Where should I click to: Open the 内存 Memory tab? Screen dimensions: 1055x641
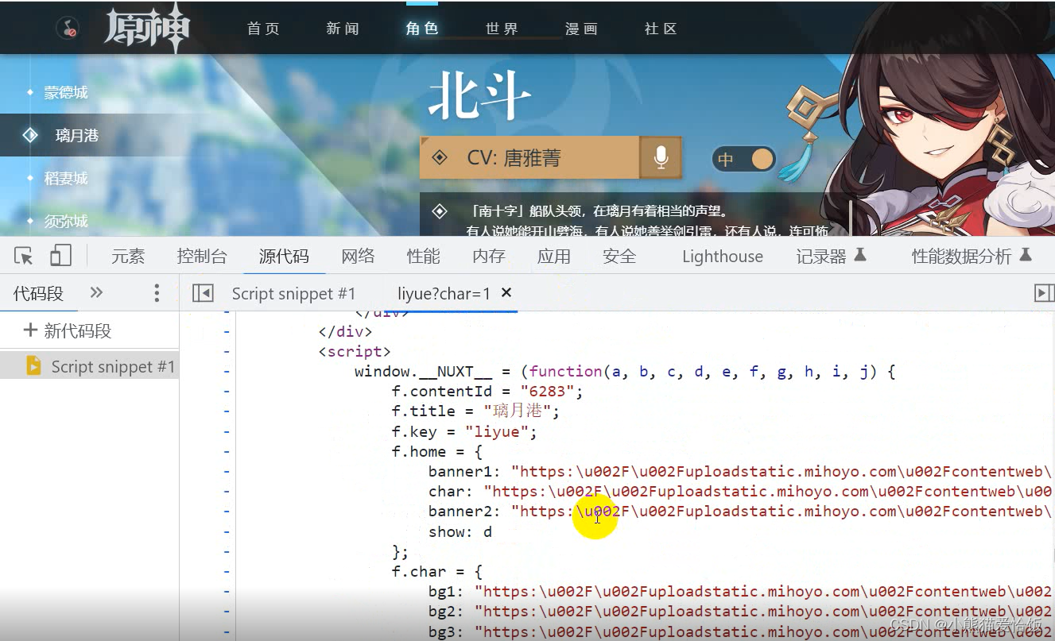tap(488, 256)
